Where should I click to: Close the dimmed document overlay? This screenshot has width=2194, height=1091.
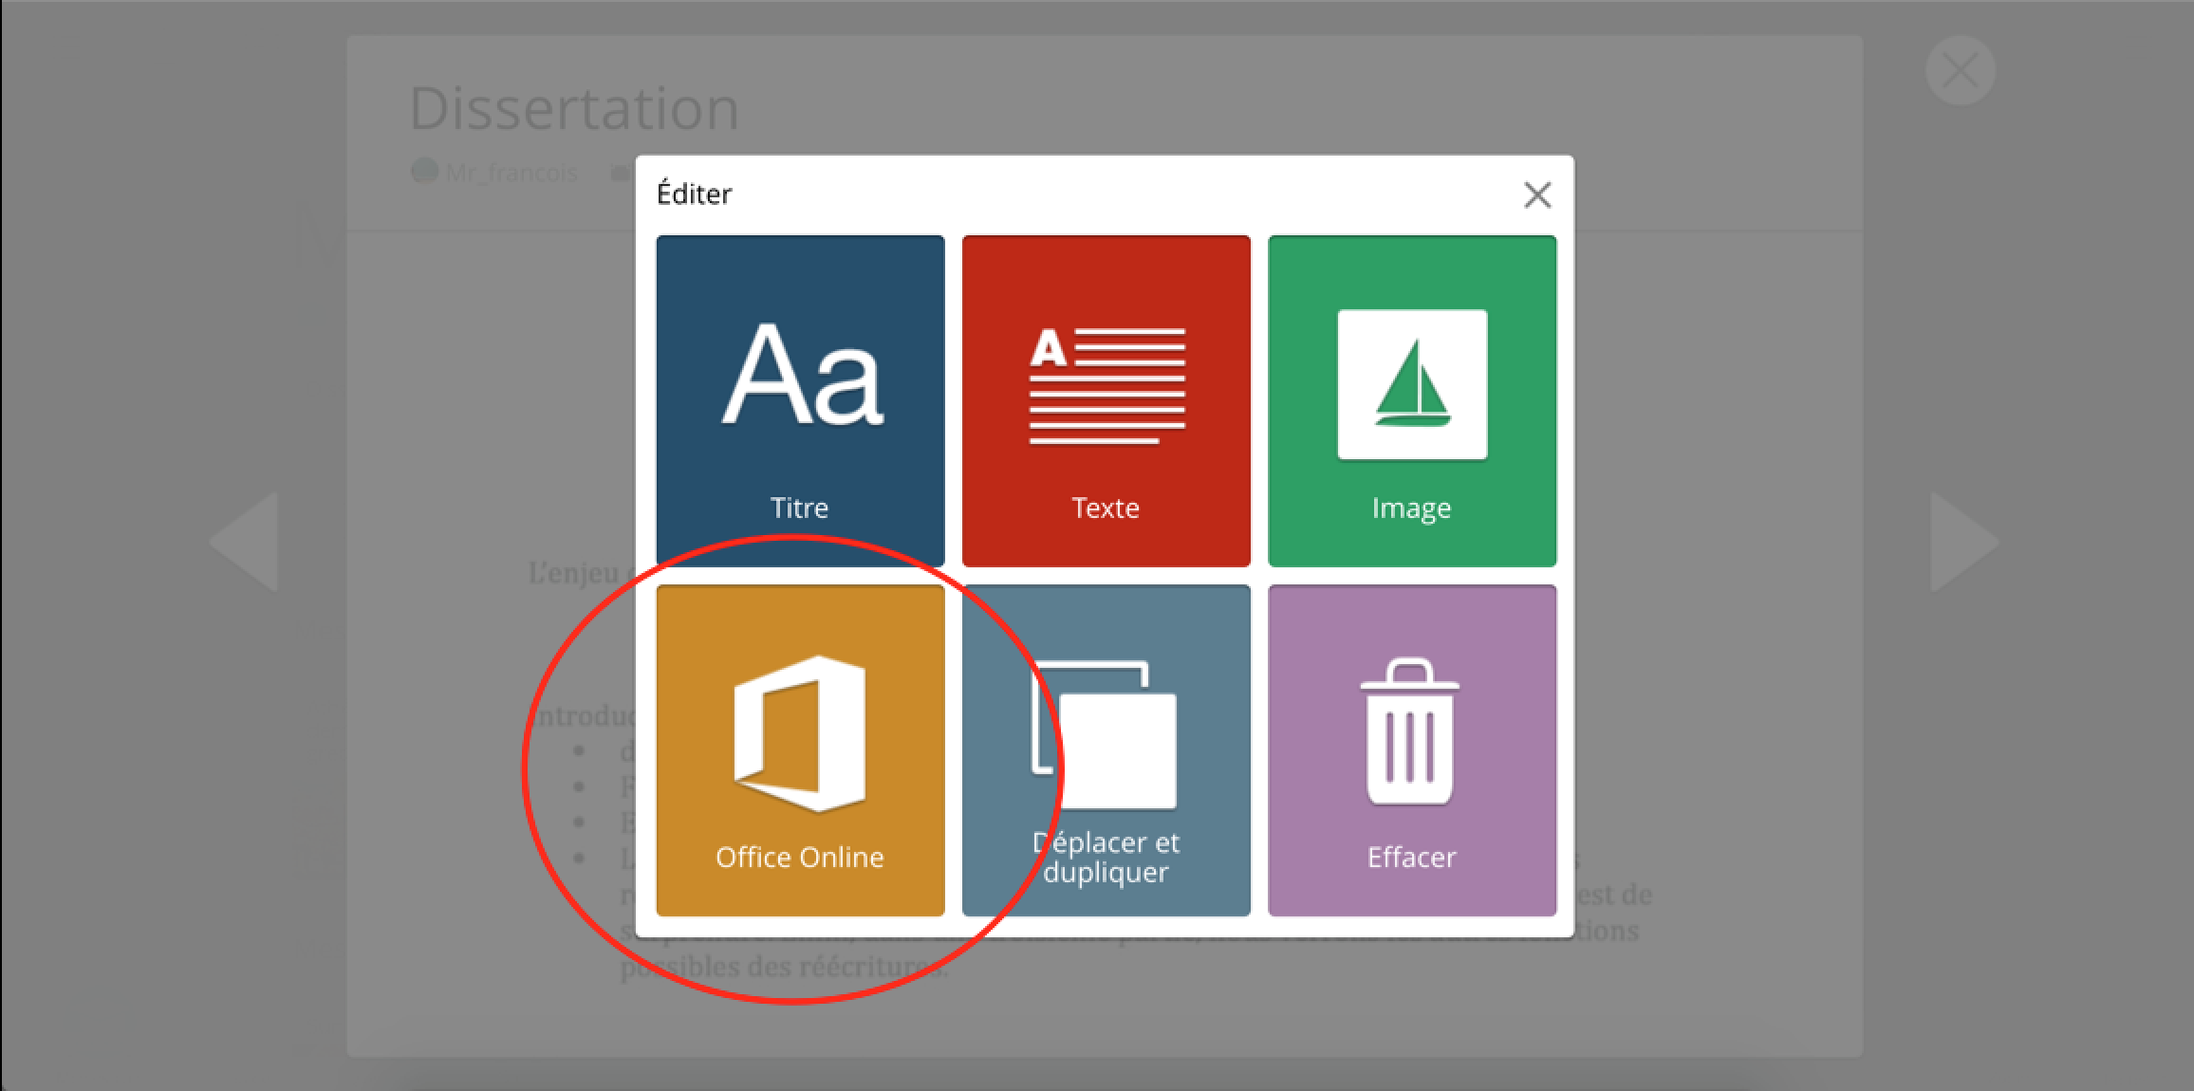(1960, 71)
